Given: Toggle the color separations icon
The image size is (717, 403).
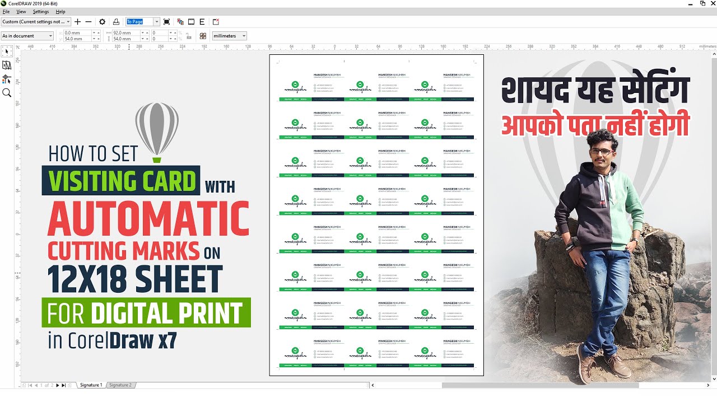Looking at the screenshot, I should tap(180, 22).
